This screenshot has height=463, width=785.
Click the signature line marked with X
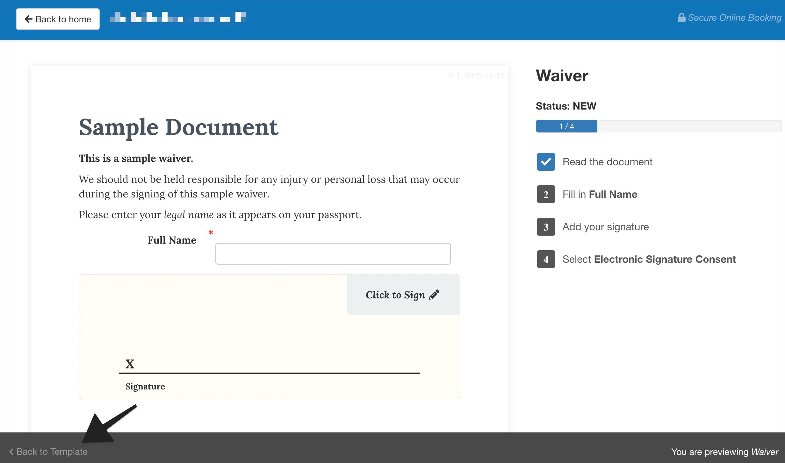coord(270,373)
